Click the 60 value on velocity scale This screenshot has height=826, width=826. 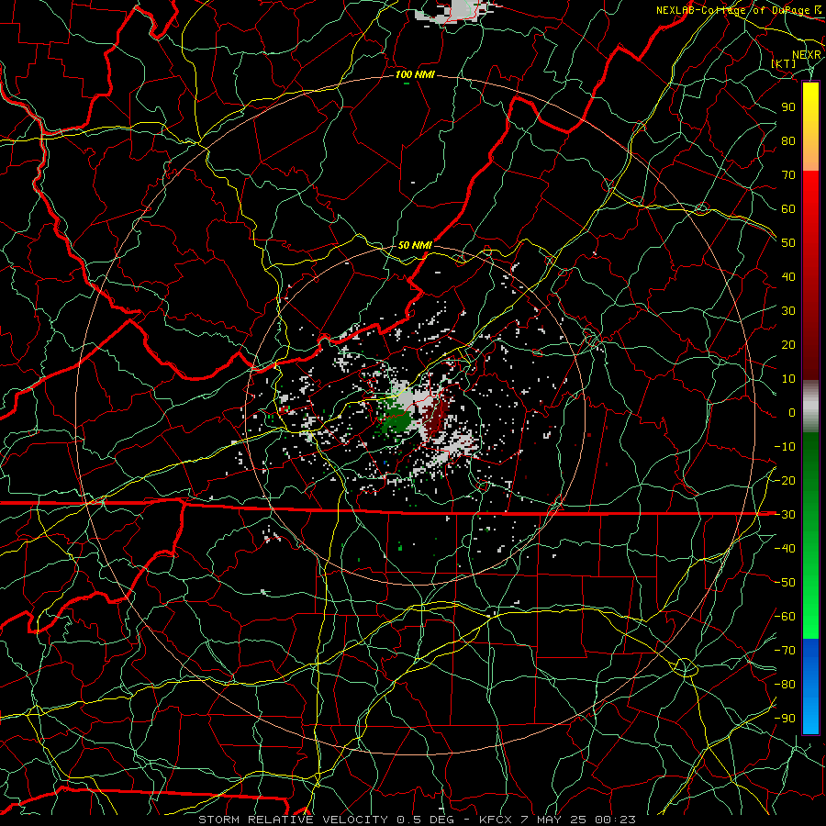click(x=788, y=208)
